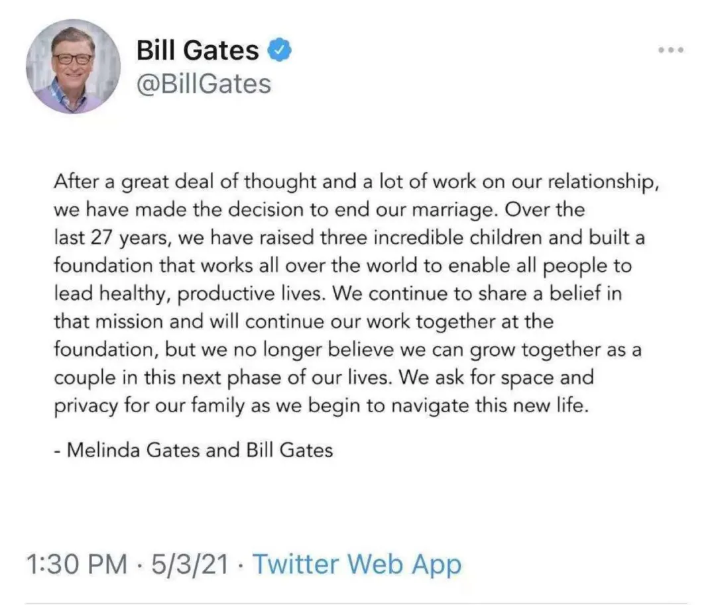Open Bill Gates profile picture
The image size is (716, 605).
click(73, 67)
